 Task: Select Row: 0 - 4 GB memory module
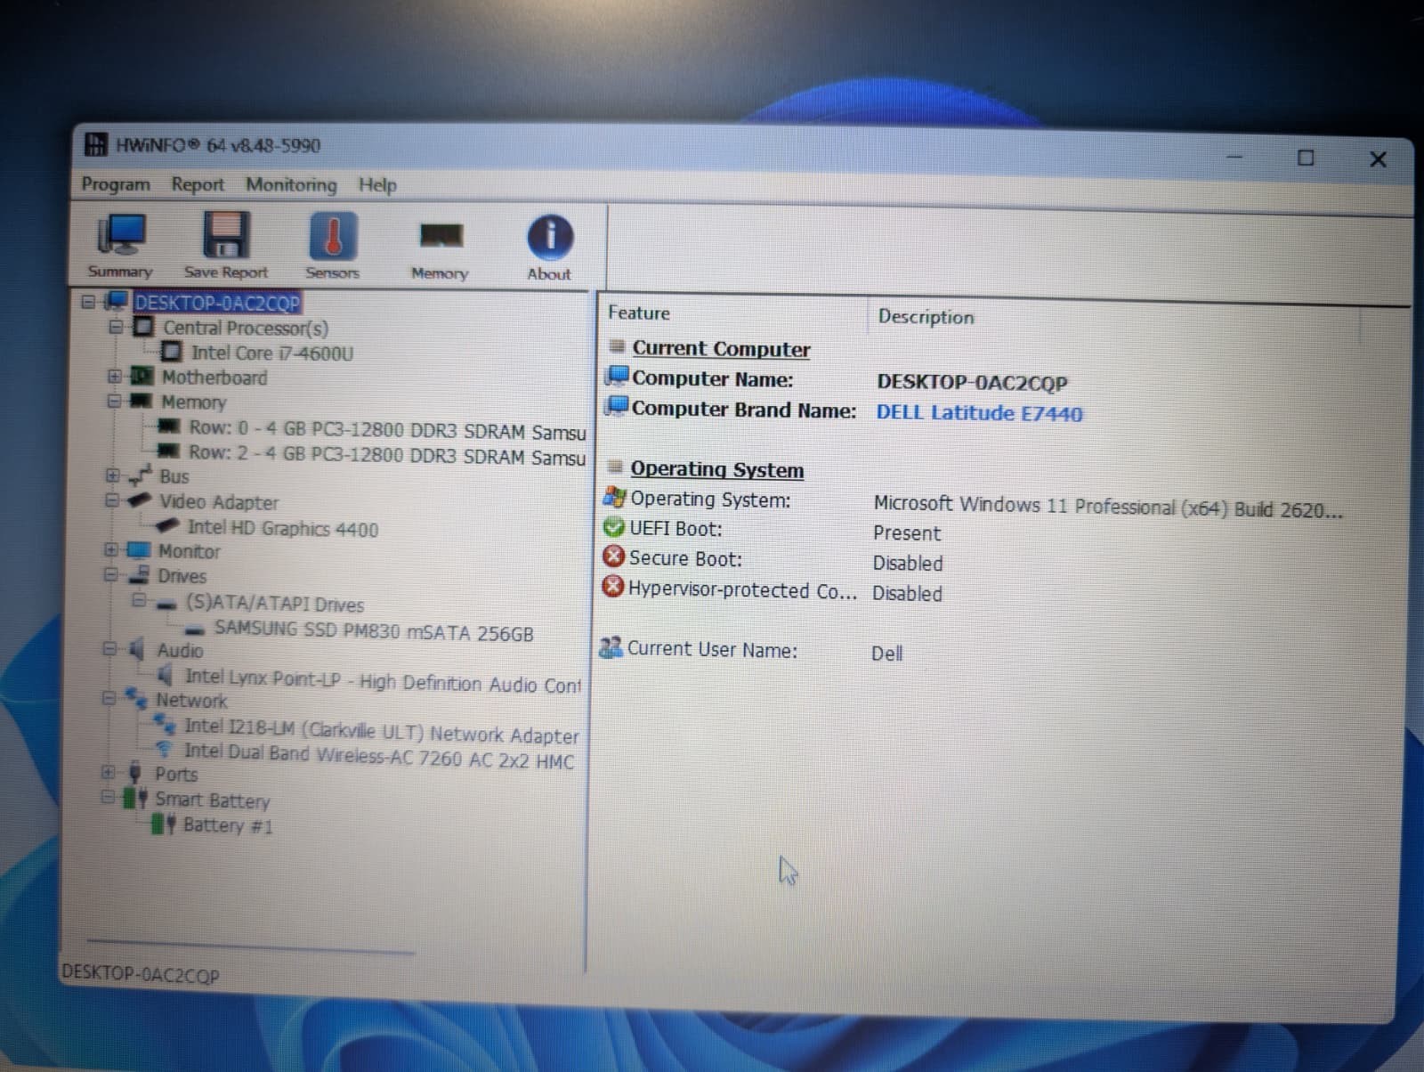[x=387, y=430]
